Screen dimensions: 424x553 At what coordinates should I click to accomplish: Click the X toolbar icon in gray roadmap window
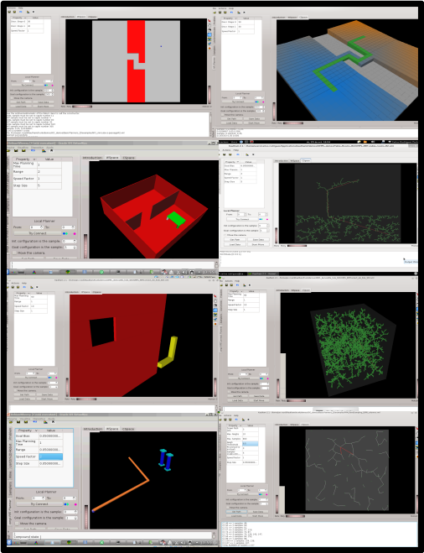click(x=248, y=420)
